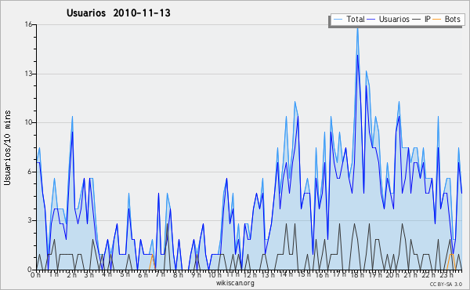This screenshot has height=290, width=470.
Task: Click the x-axis label '7 h'
Action: tap(160, 274)
